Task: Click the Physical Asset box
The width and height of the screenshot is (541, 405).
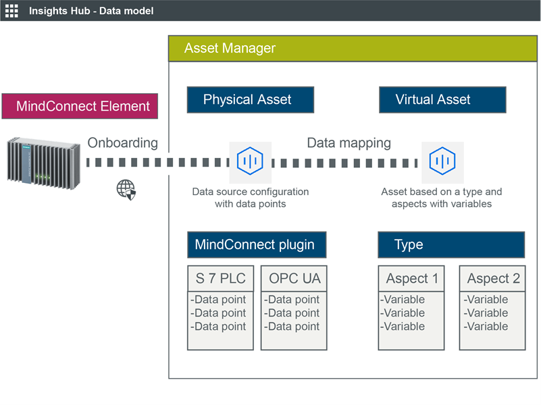Action: coord(251,100)
